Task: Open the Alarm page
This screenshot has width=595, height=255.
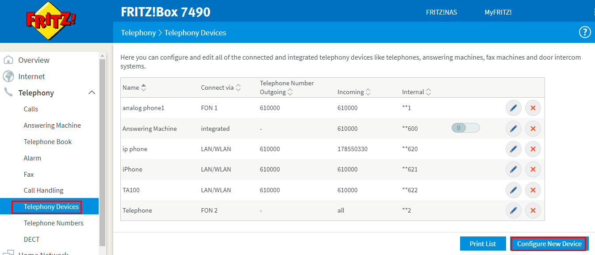Action: click(x=32, y=158)
